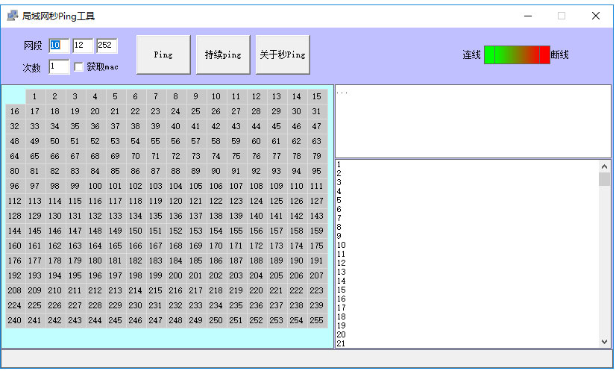
Task: Click the green-to-red status gradient bar
Action: [x=517, y=55]
